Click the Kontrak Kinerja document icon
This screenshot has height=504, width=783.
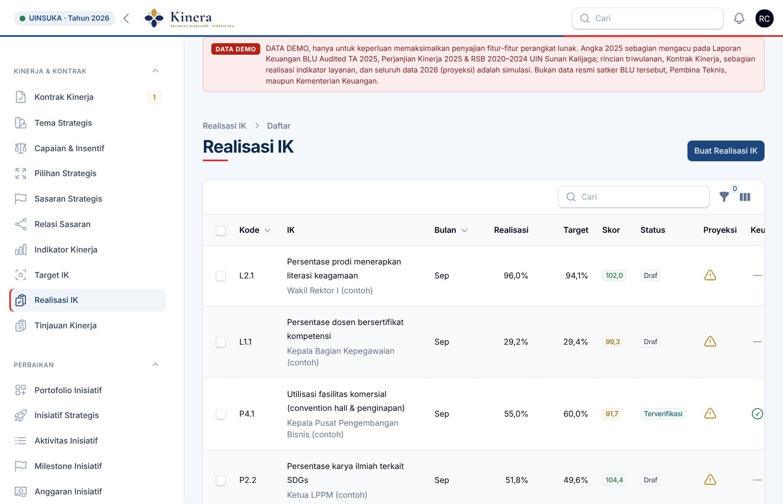[21, 97]
